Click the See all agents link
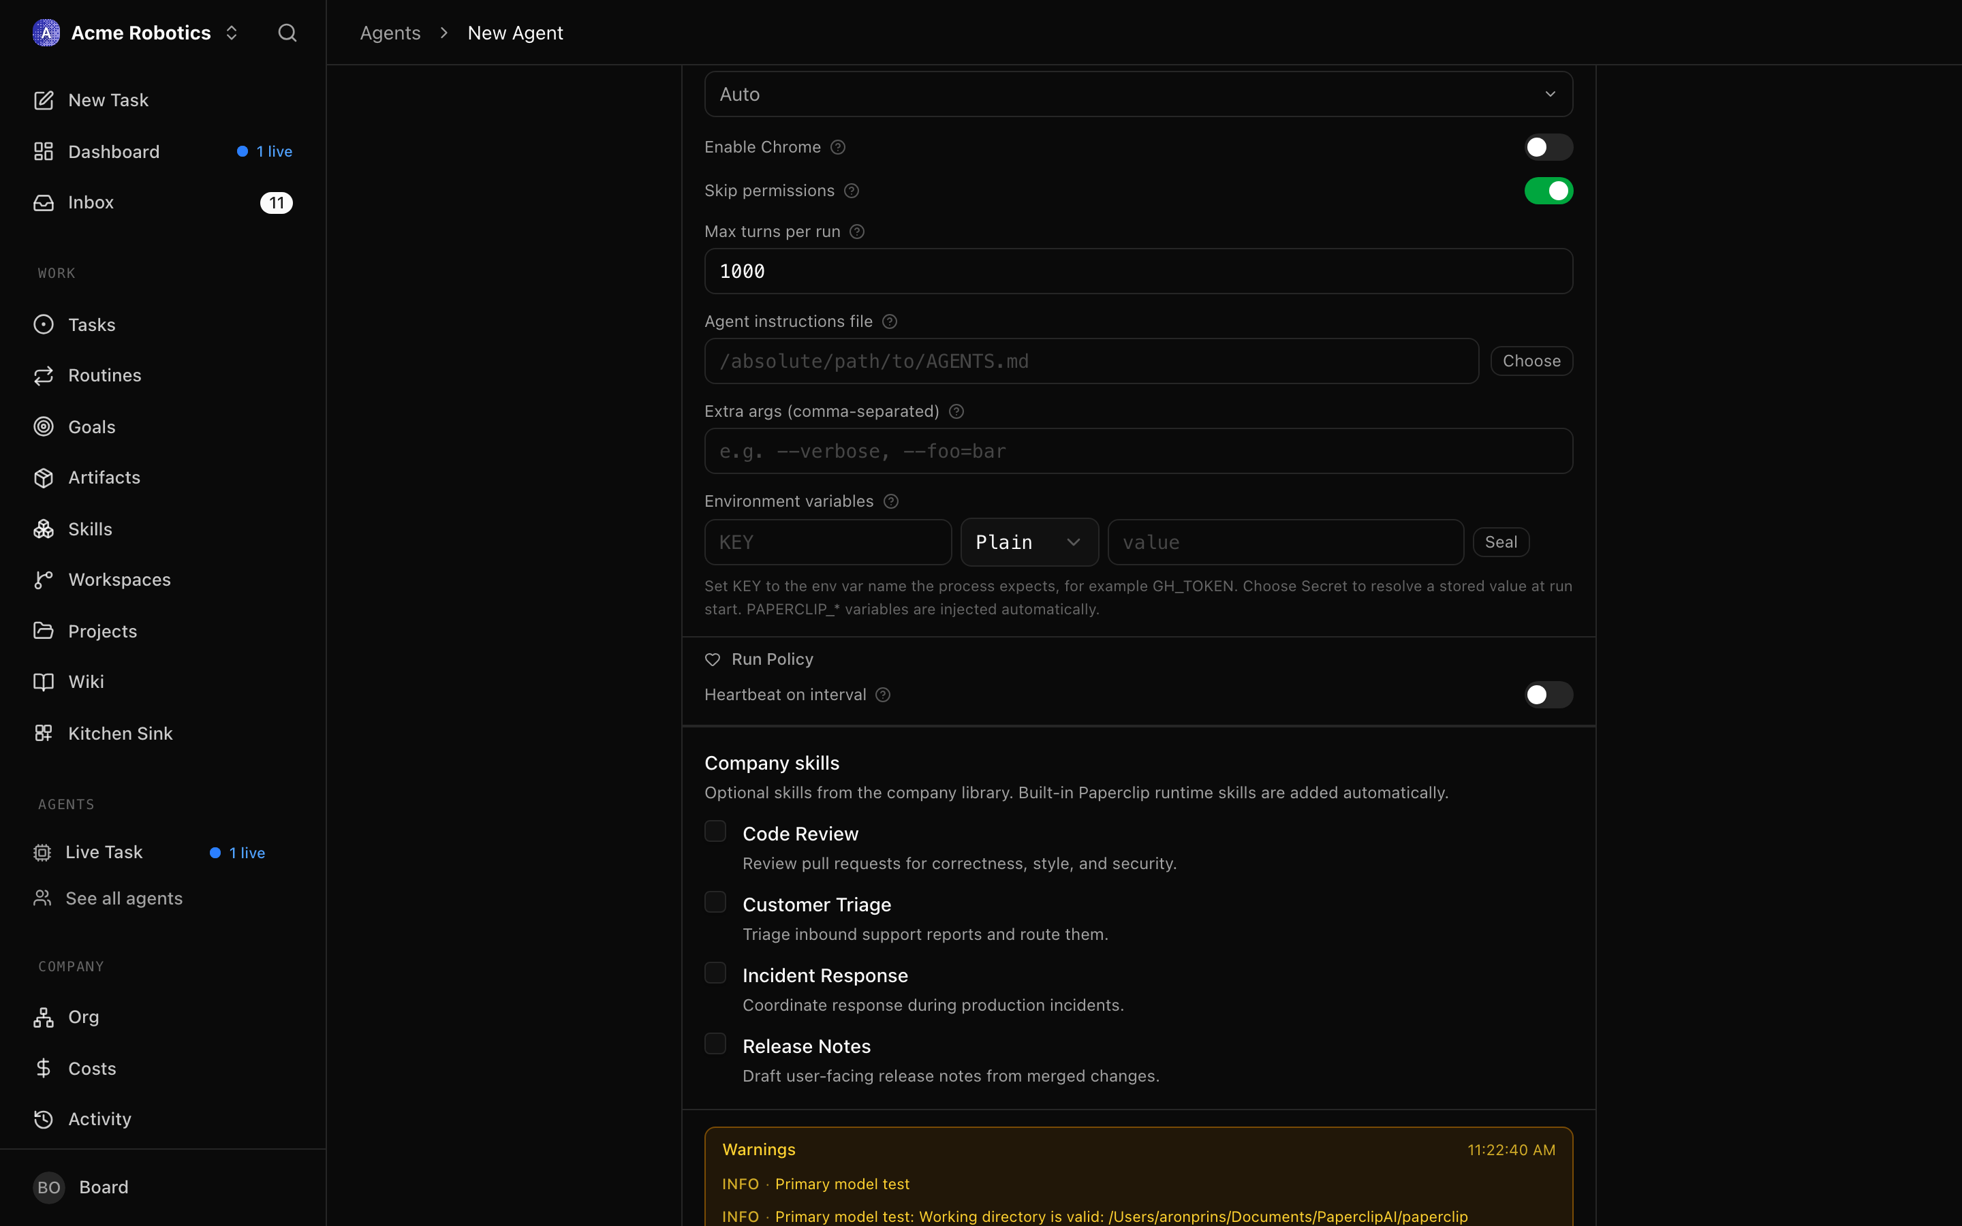 coord(124,898)
